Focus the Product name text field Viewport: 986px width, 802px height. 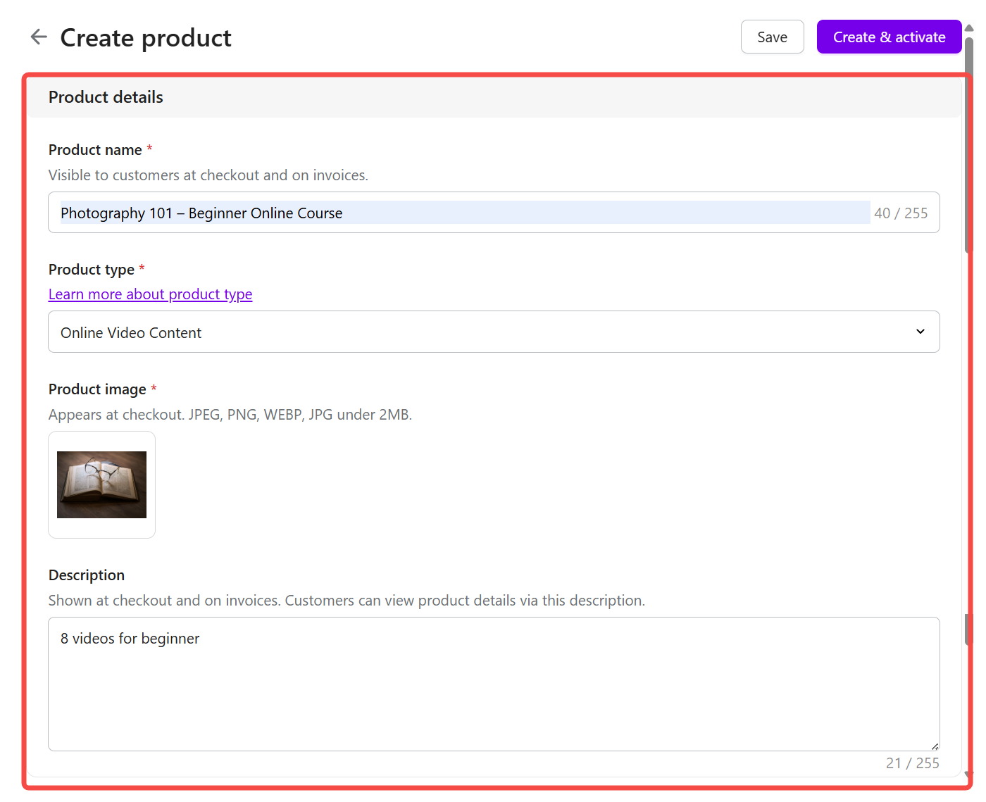458,213
